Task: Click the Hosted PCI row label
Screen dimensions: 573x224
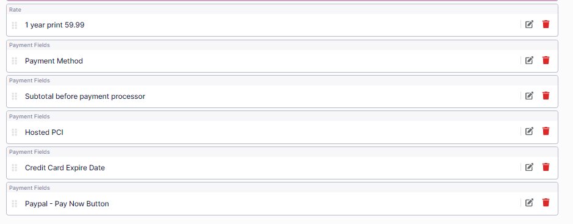Action: point(44,132)
